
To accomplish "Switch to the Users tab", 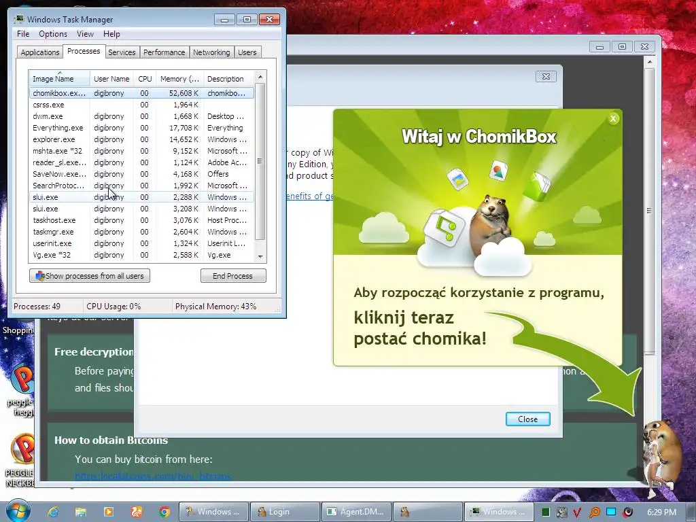I will point(247,52).
